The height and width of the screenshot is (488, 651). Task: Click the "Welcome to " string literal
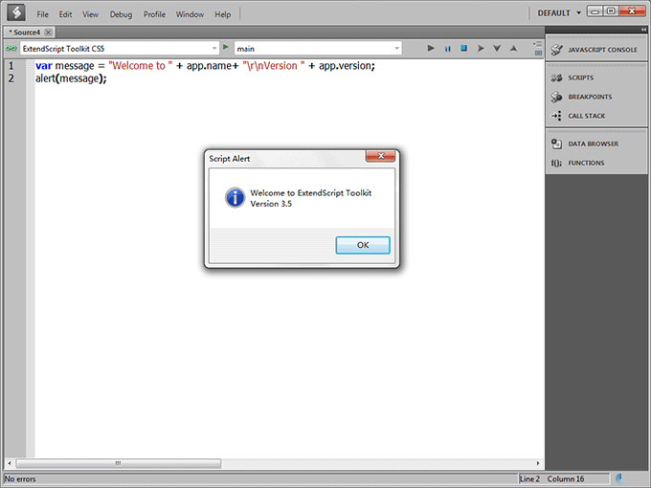point(141,66)
